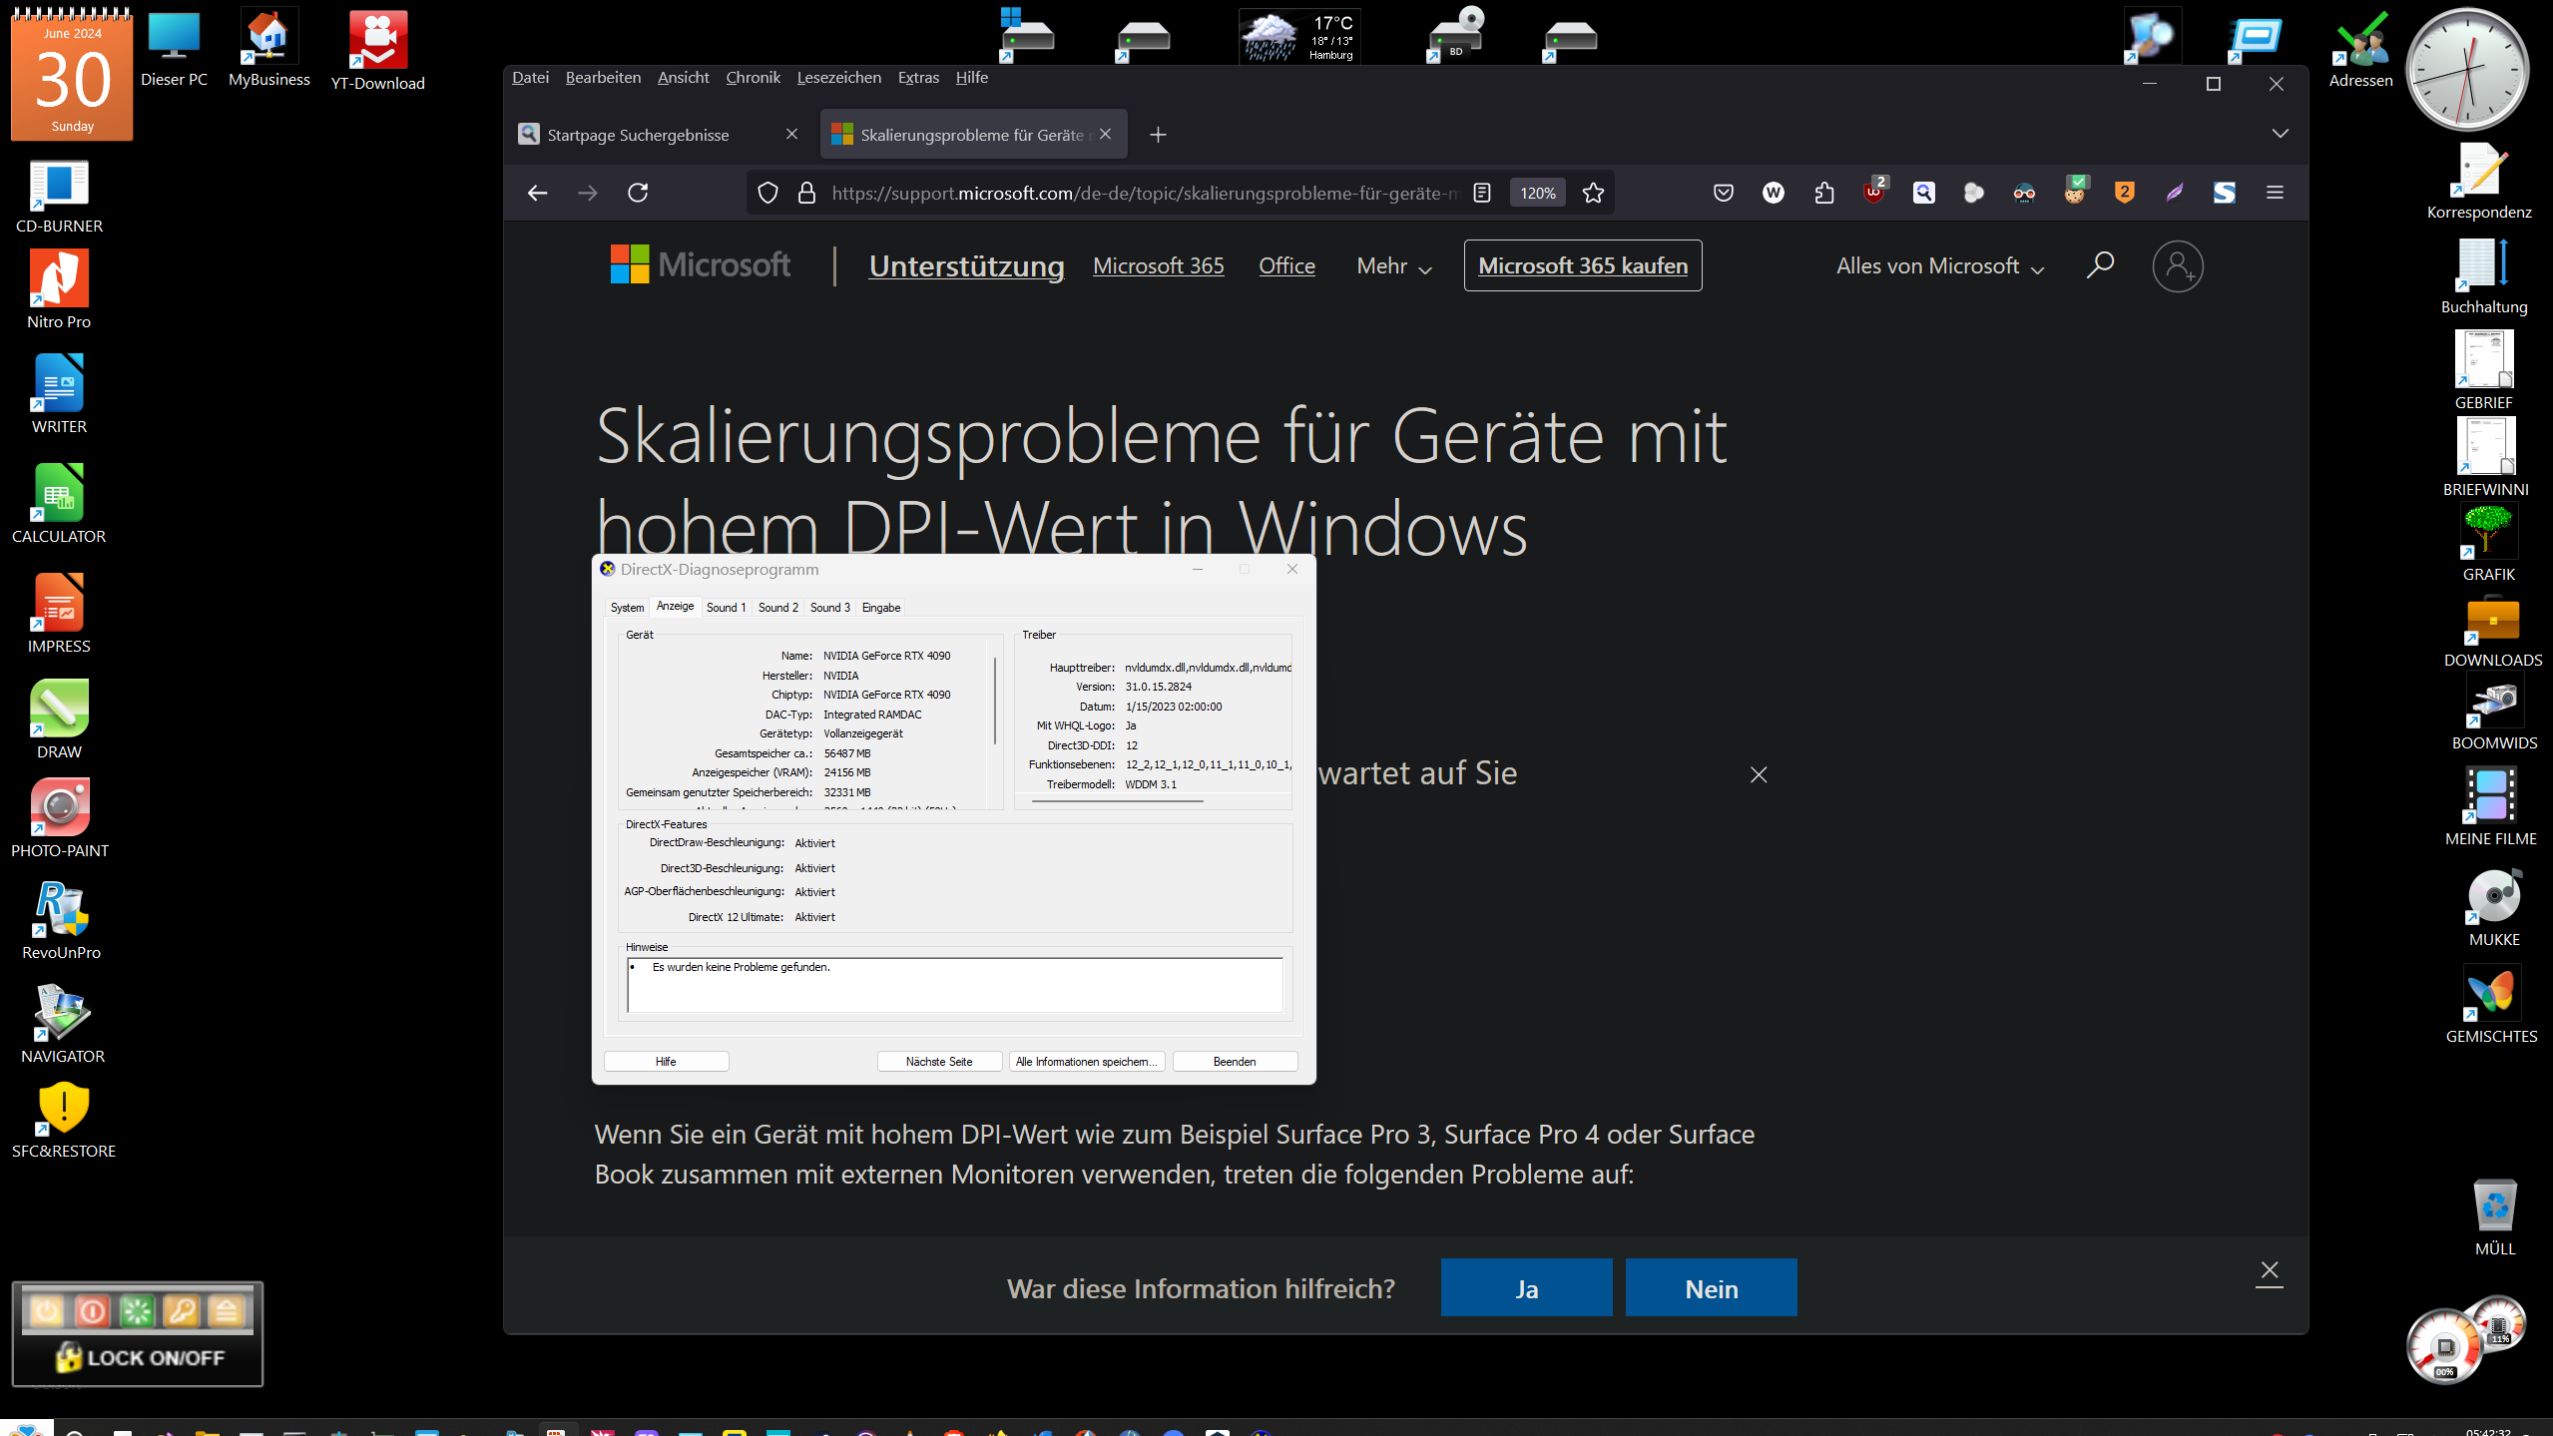Toggle LOCK ON/OFF in gadget

coord(139,1357)
